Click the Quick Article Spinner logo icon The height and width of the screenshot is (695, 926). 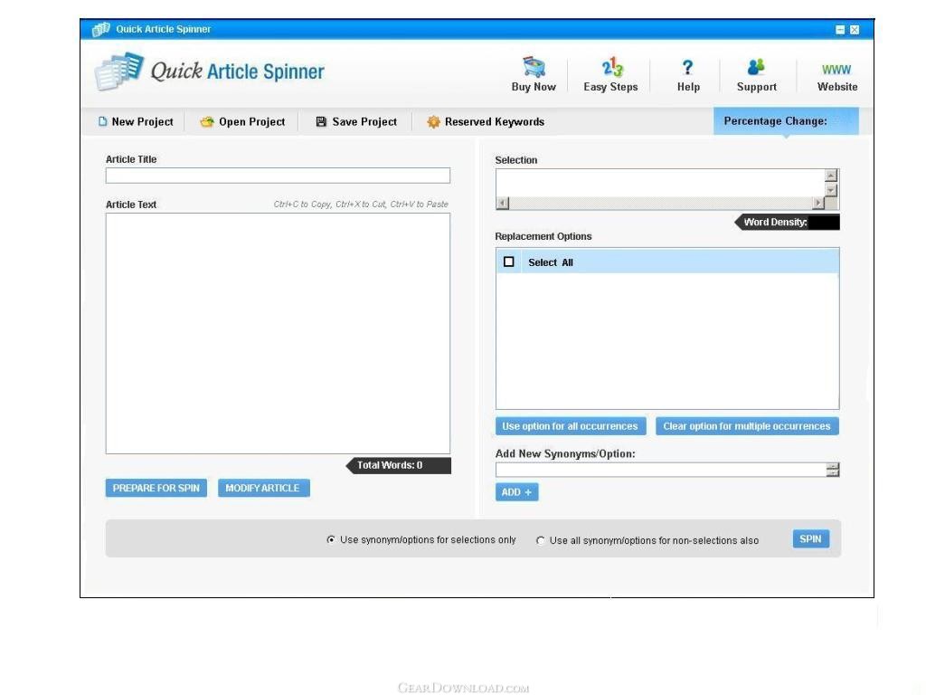[x=118, y=71]
